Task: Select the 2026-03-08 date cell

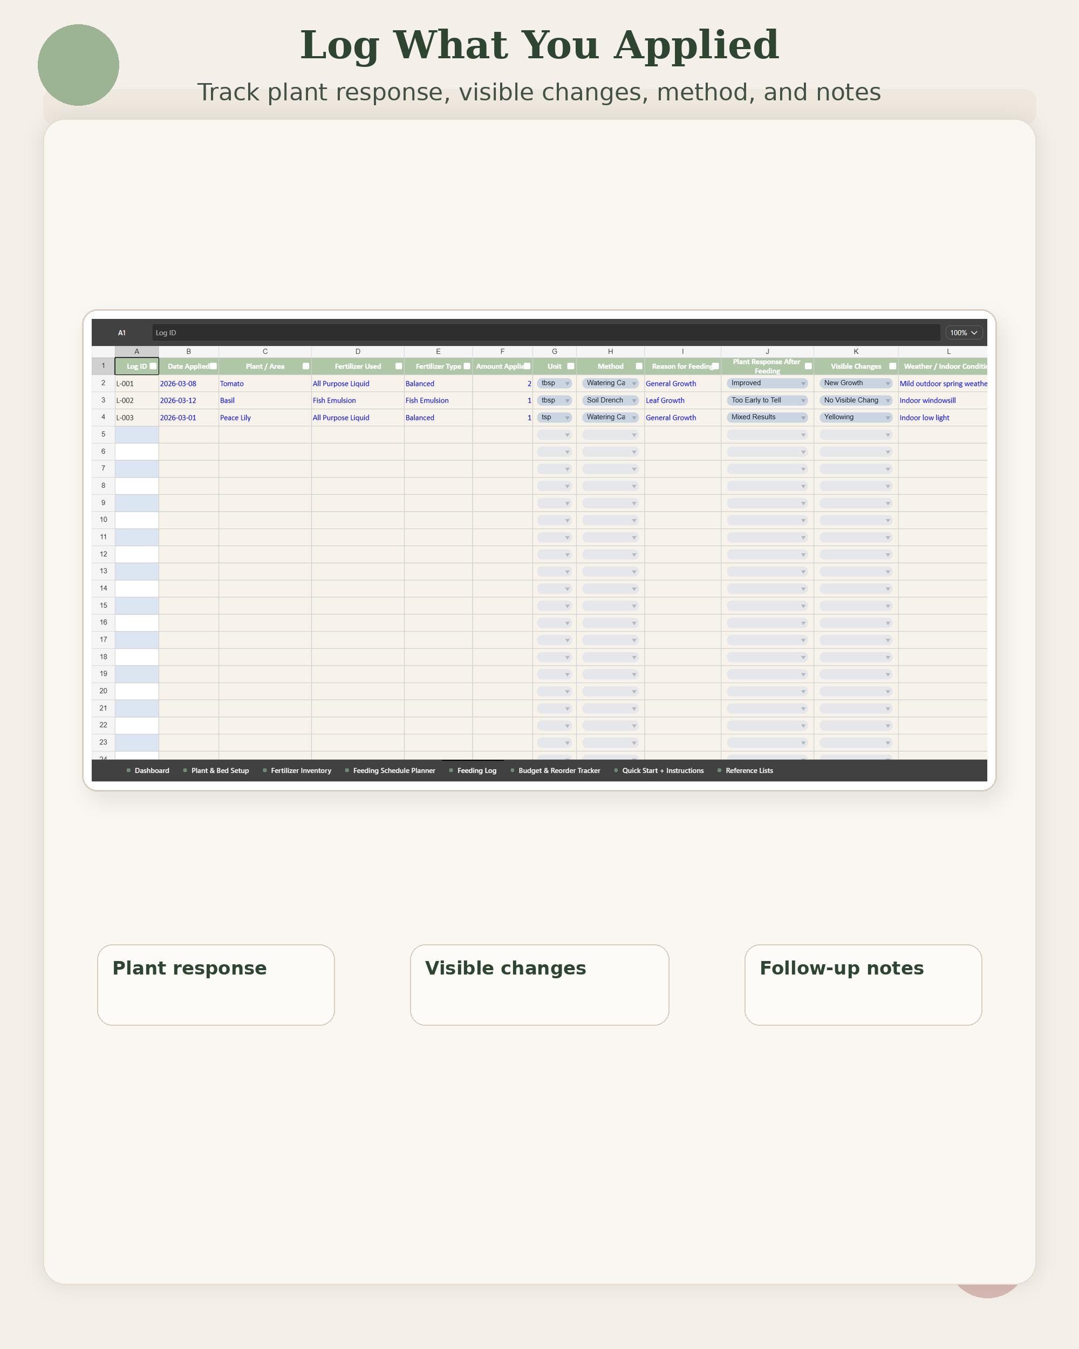Action: (189, 384)
